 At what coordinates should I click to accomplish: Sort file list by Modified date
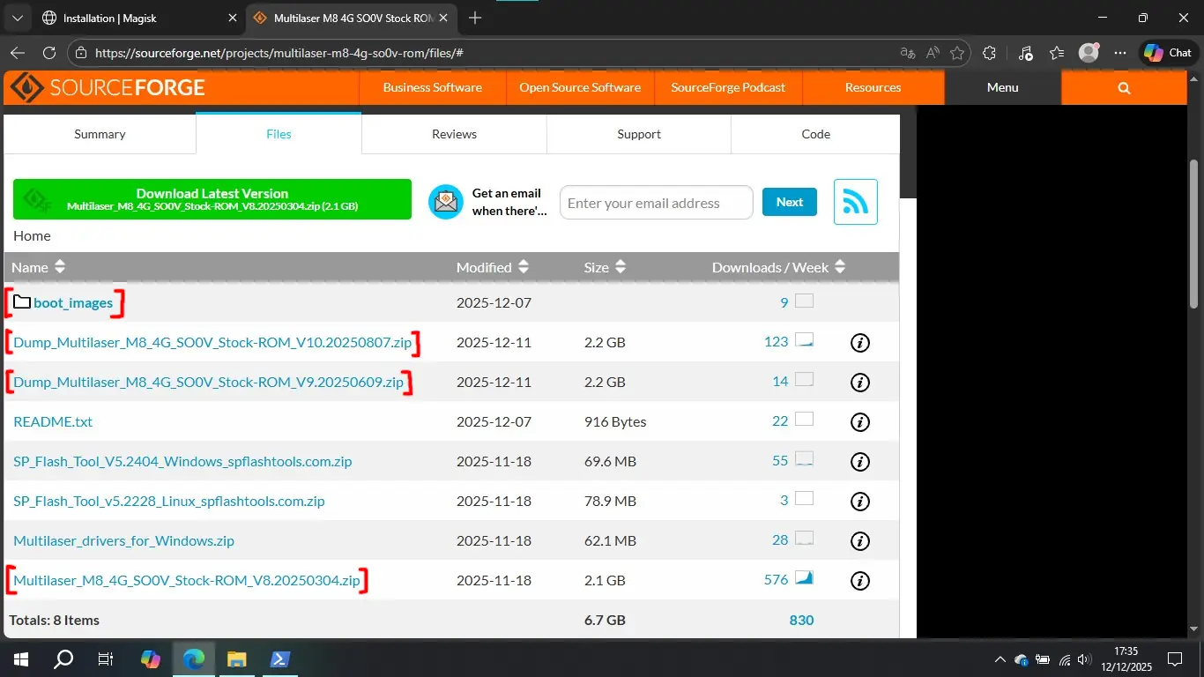[x=524, y=267]
